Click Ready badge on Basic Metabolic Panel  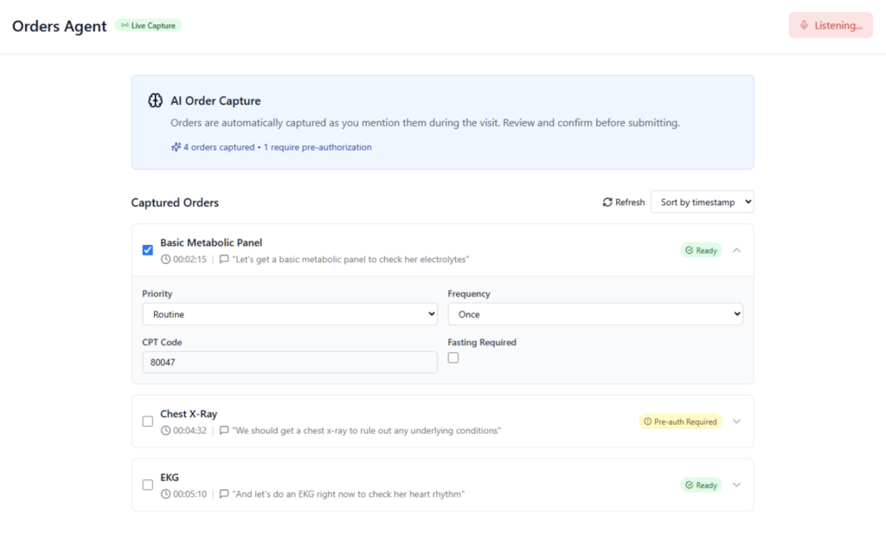(x=701, y=250)
